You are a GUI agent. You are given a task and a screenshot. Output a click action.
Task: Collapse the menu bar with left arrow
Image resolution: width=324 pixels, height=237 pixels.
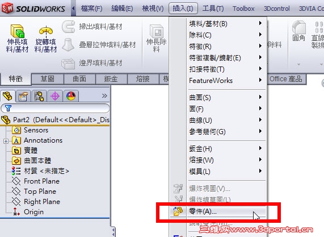tap(73, 9)
